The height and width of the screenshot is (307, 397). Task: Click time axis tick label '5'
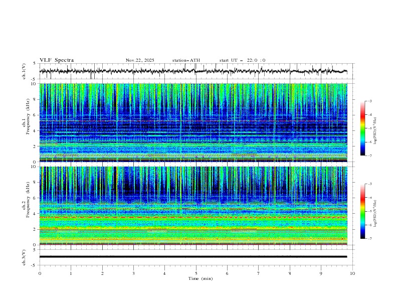(196, 273)
